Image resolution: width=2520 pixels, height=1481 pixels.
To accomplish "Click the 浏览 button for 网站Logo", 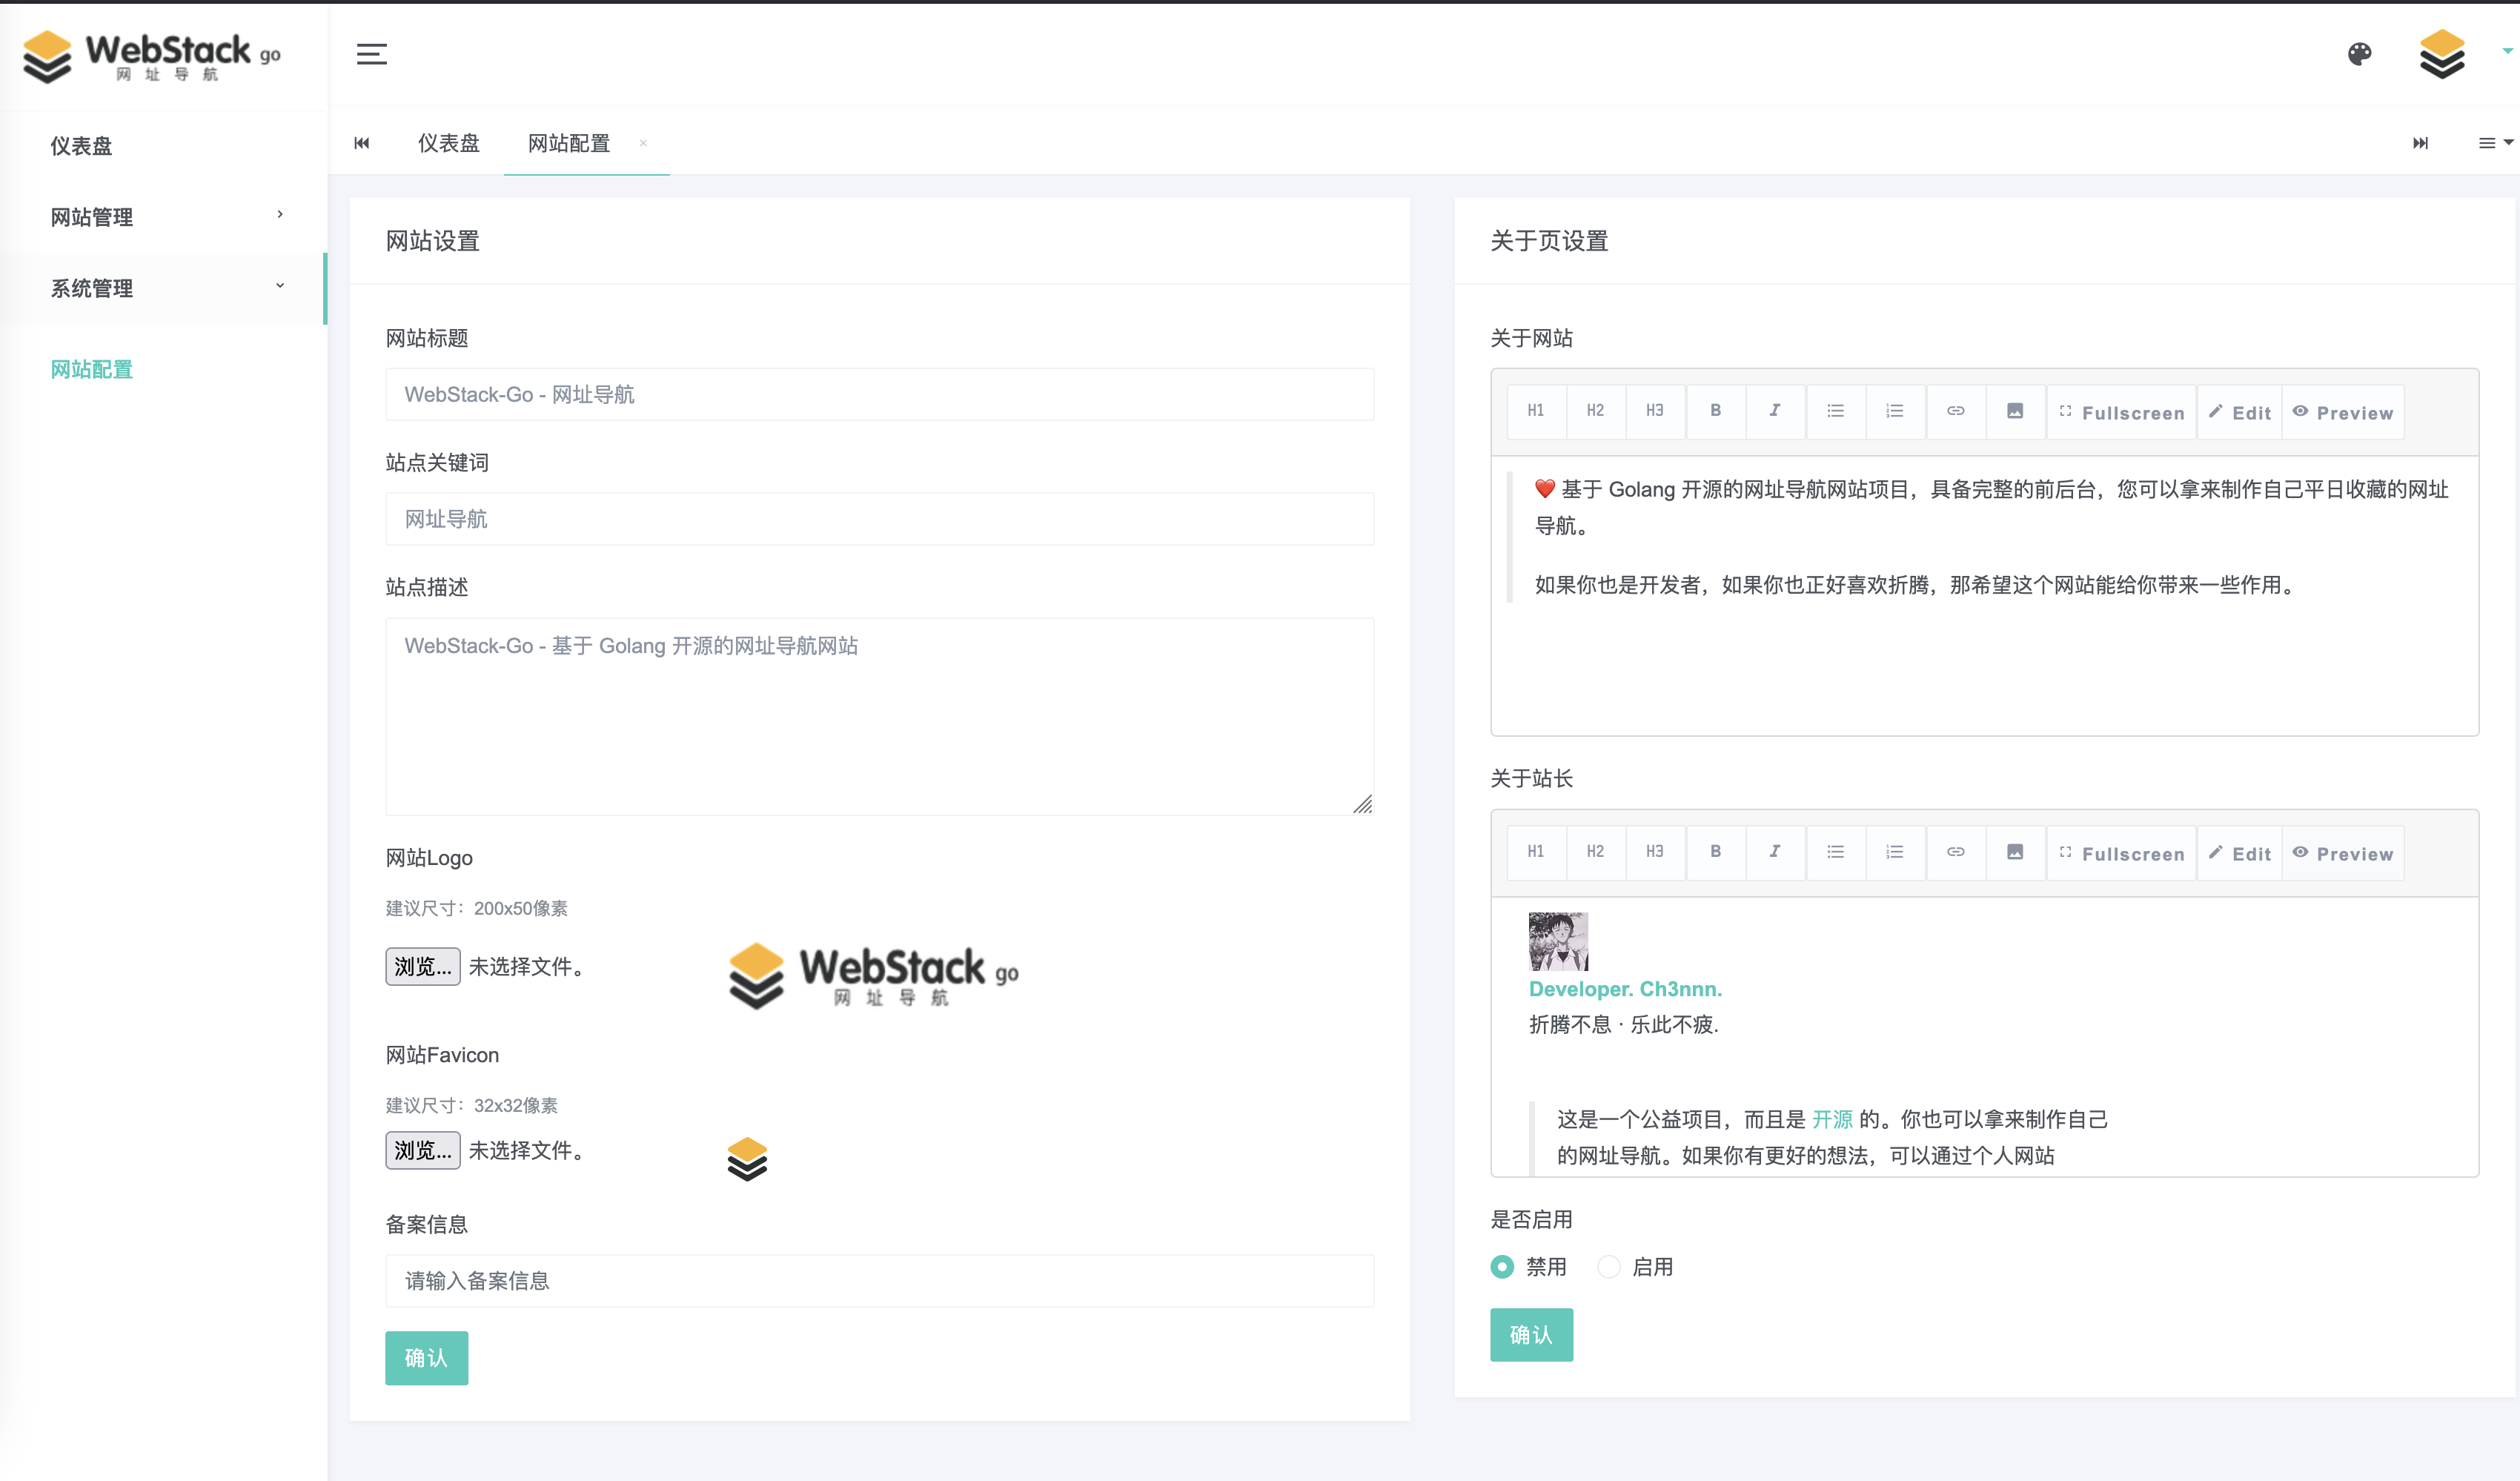I will [x=422, y=966].
